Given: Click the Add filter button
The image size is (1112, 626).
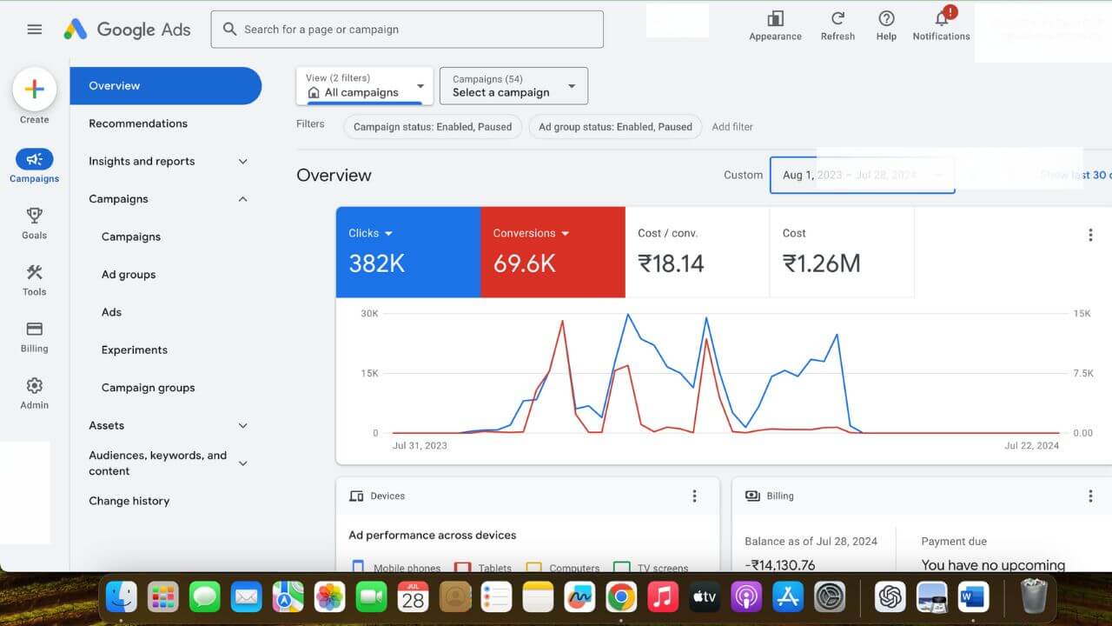Looking at the screenshot, I should tap(732, 127).
